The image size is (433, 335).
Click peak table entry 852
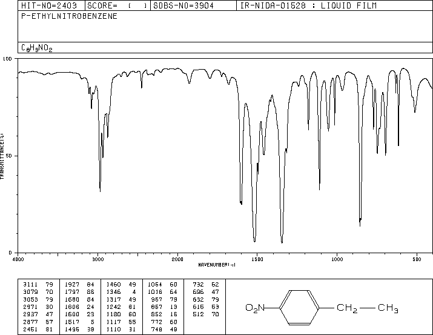157,314
